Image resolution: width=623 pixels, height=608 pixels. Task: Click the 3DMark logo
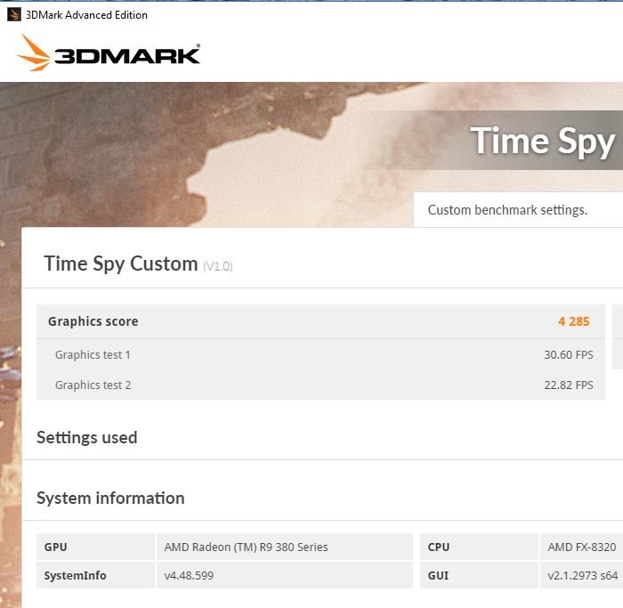[109, 53]
